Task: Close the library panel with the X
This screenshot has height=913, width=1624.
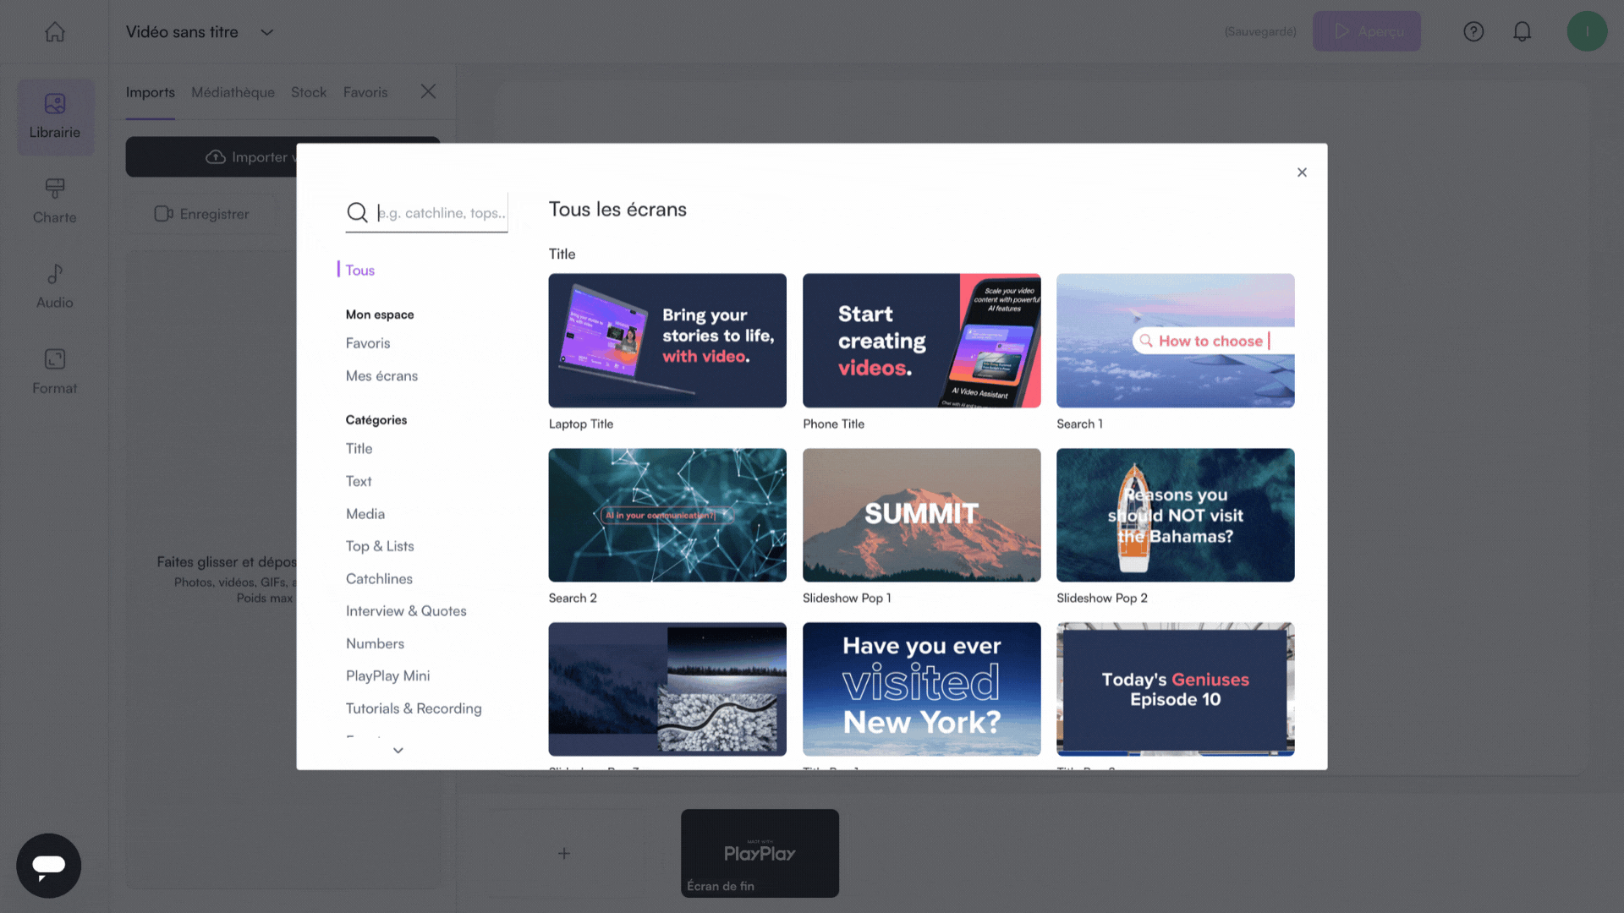Action: pyautogui.click(x=429, y=91)
